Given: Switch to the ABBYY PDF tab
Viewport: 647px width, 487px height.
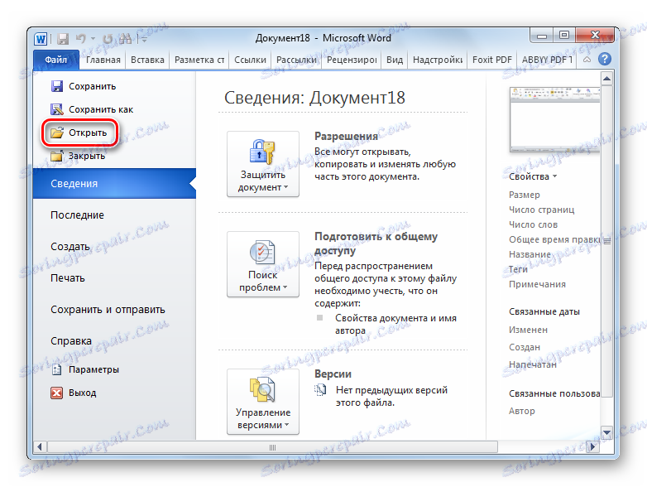Looking at the screenshot, I should 547,60.
